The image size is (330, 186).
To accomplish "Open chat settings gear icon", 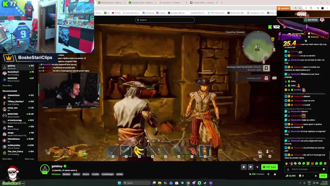I will pyautogui.click(x=316, y=176).
